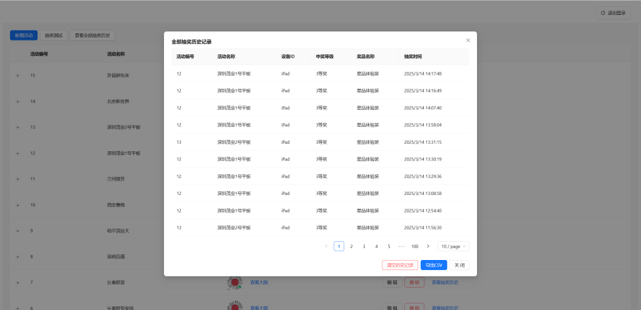Click 兰州国芳 name in background table
641x310 pixels.
[x=116, y=179]
